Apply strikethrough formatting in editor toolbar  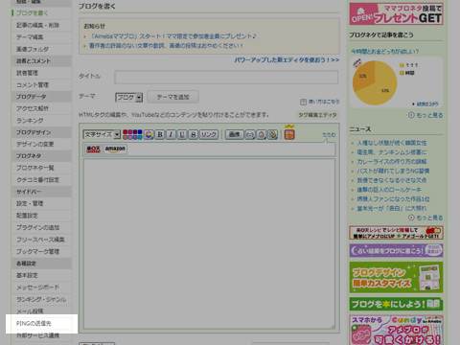(193, 134)
